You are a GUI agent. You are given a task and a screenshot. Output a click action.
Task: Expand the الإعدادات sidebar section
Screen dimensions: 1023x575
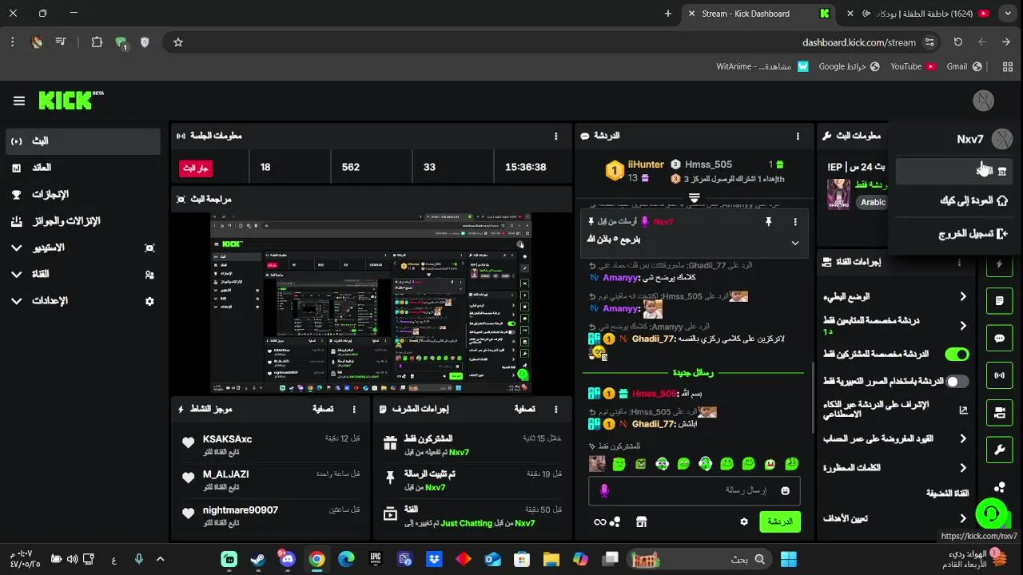click(x=16, y=301)
